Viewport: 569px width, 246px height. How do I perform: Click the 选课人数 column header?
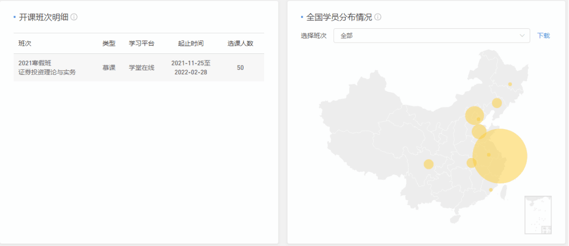tap(240, 44)
